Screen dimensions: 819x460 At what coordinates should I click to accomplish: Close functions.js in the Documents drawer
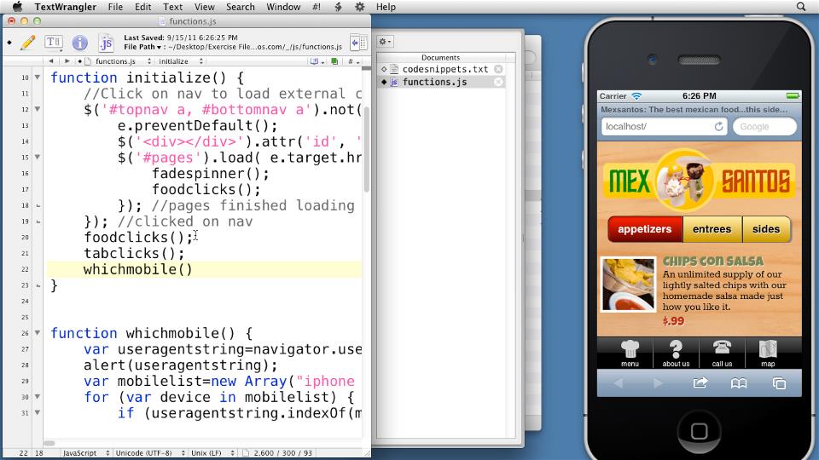(498, 82)
